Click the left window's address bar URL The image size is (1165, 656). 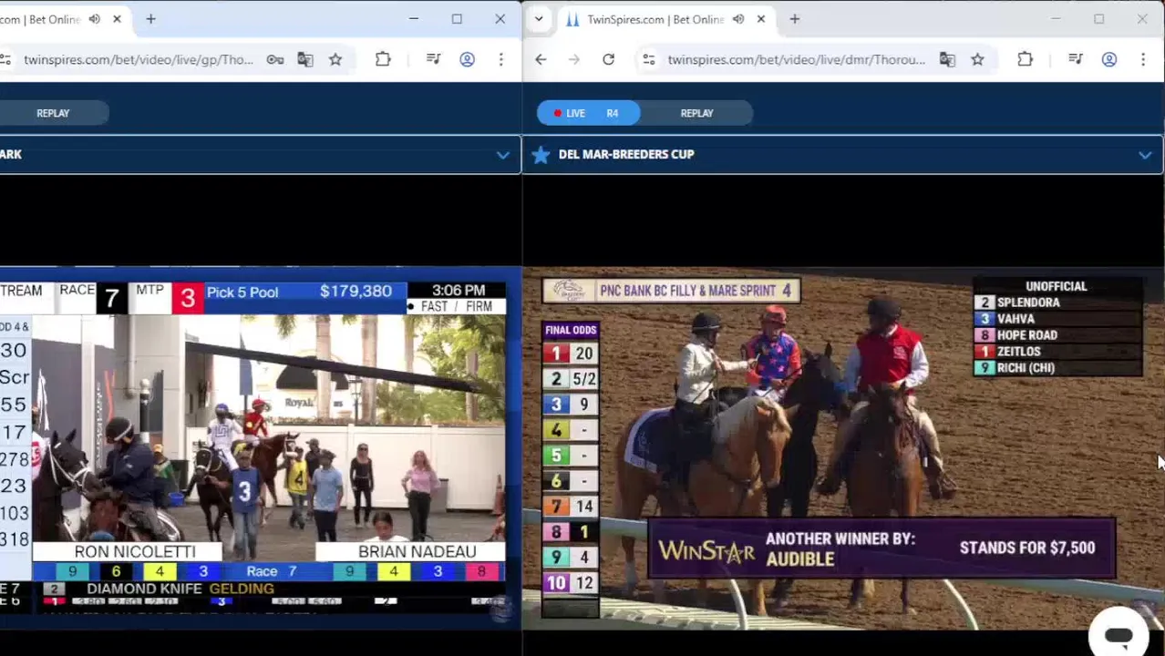pos(139,60)
